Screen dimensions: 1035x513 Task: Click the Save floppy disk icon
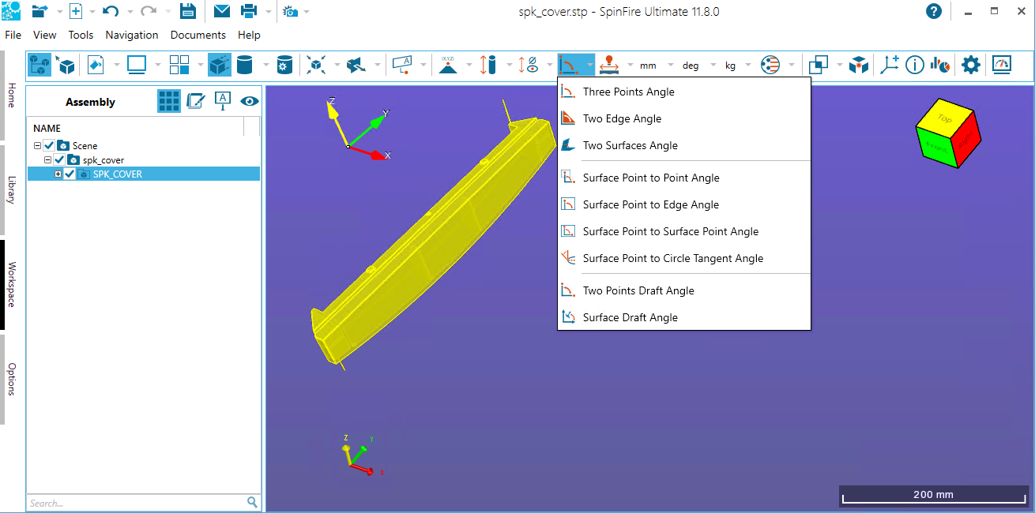pyautogui.click(x=187, y=11)
